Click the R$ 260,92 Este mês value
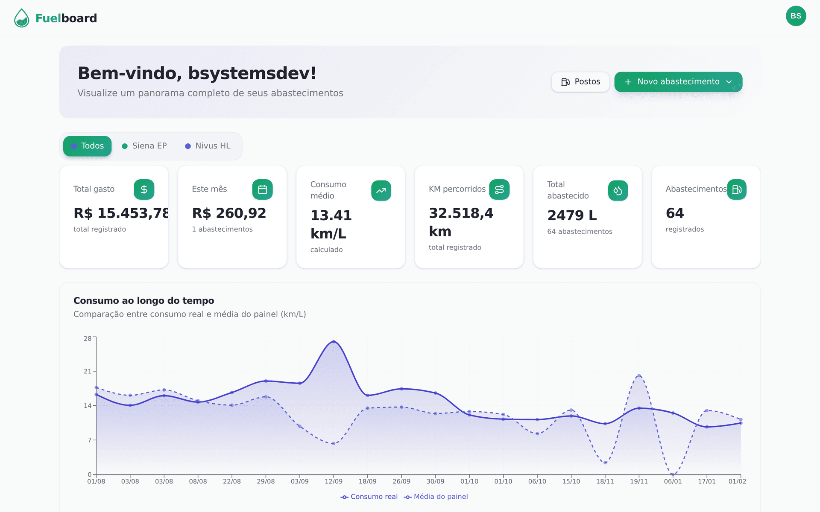The image size is (820, 512). coord(229,213)
